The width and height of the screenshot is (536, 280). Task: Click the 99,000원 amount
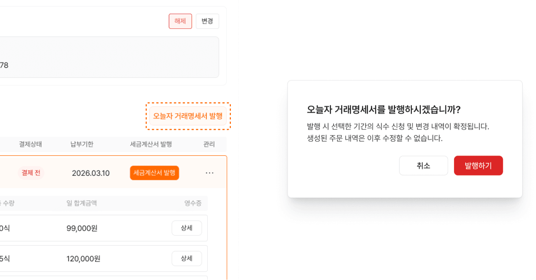82,229
